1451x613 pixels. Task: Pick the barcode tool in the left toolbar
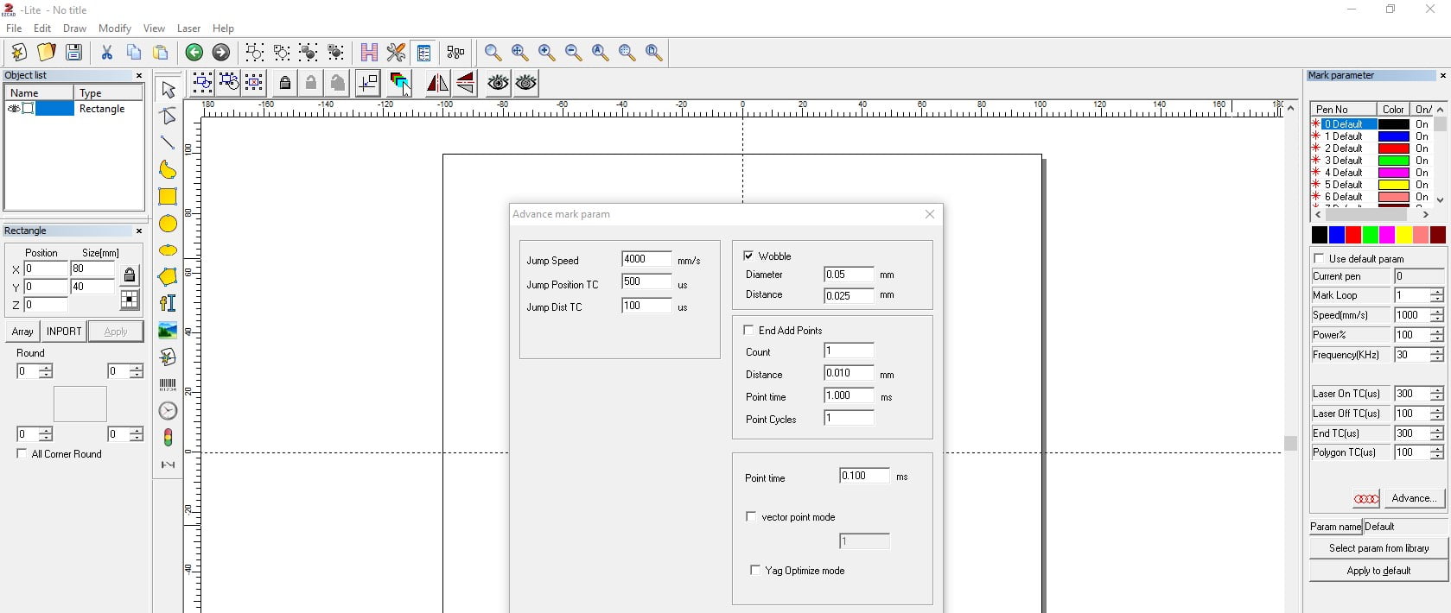(x=168, y=385)
